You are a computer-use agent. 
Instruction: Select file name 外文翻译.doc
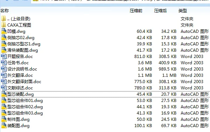(20, 75)
